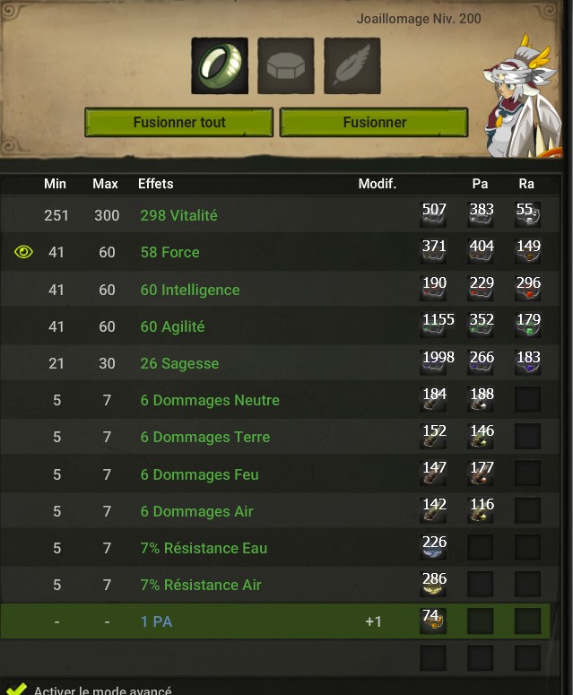Use the Agilité rune with 1155

434,326
